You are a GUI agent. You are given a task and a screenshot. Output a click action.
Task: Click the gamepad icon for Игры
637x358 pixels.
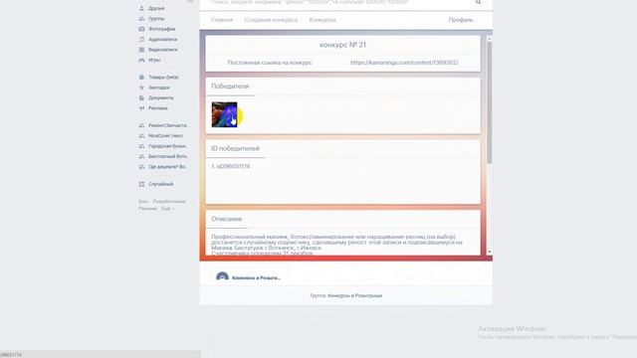tap(141, 60)
